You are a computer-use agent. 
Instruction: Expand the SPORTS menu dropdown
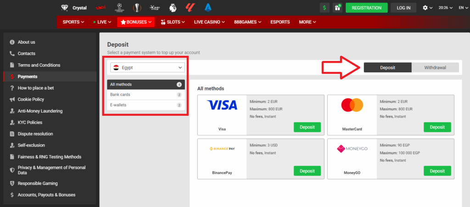[x=73, y=22]
